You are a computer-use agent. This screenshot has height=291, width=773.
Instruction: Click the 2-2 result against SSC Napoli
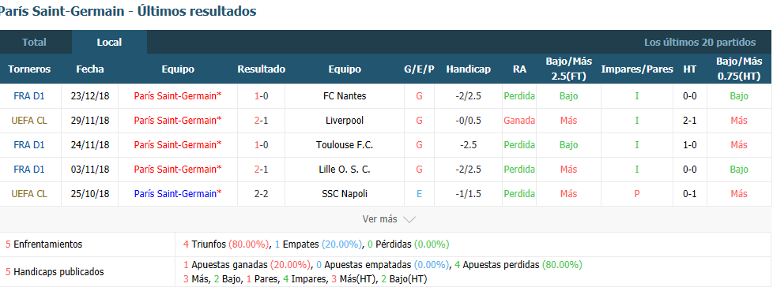point(262,194)
